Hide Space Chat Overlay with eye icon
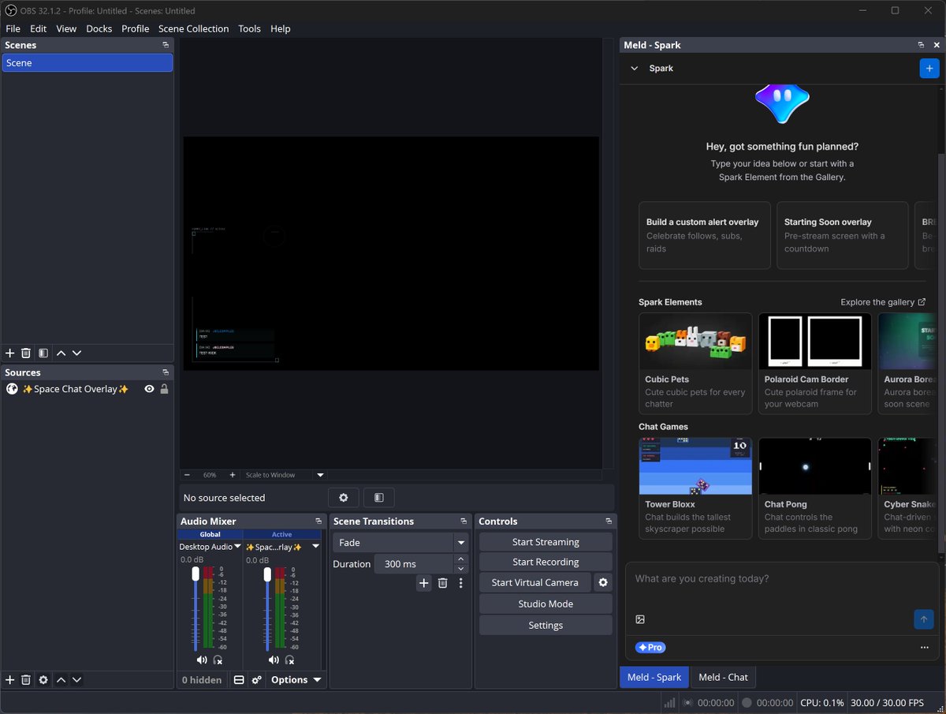Screen dimensions: 946x714 (x=149, y=389)
